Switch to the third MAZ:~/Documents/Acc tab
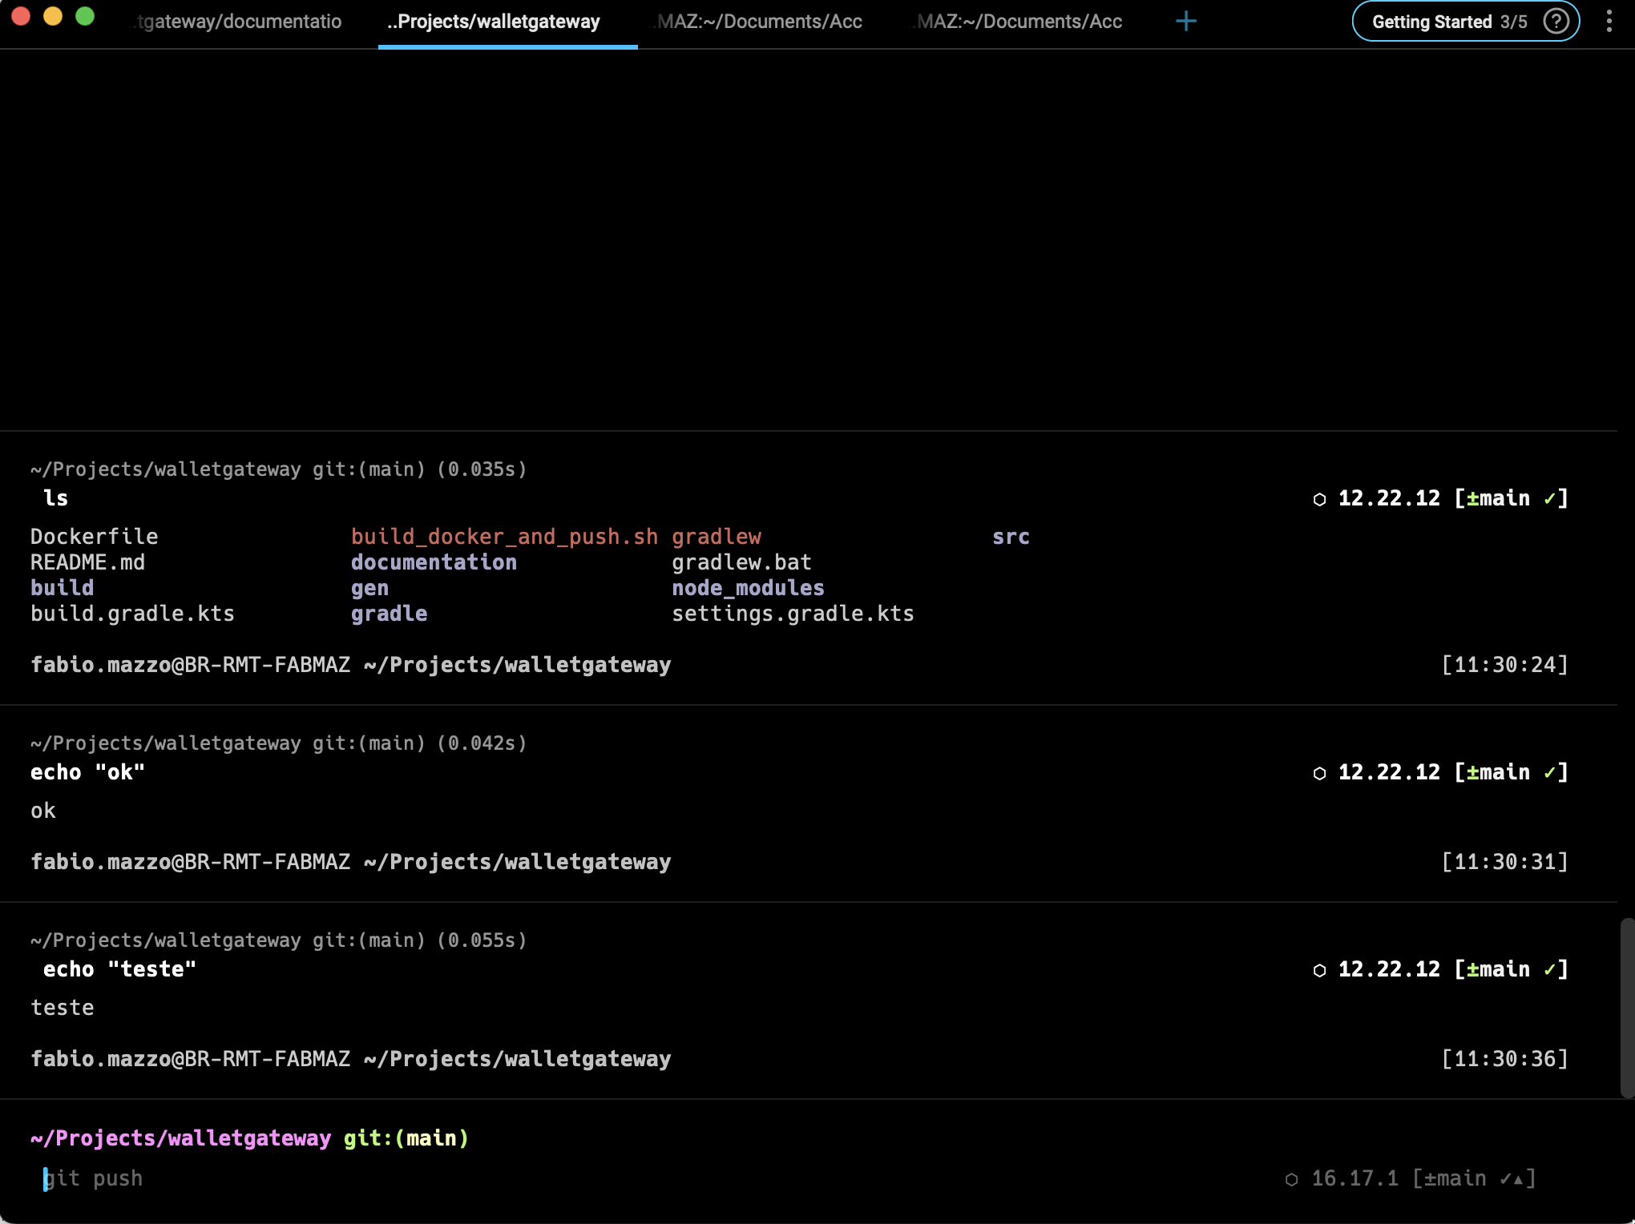The height and width of the screenshot is (1224, 1635). click(757, 22)
